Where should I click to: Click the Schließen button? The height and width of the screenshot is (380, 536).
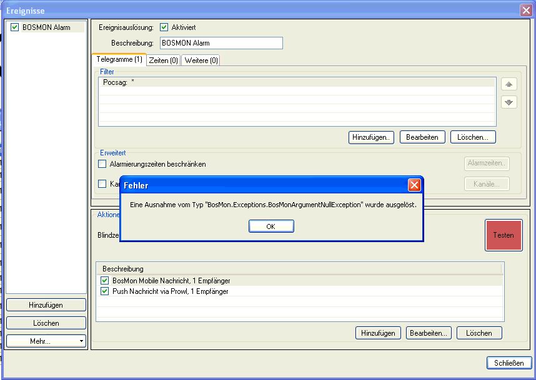pos(509,363)
